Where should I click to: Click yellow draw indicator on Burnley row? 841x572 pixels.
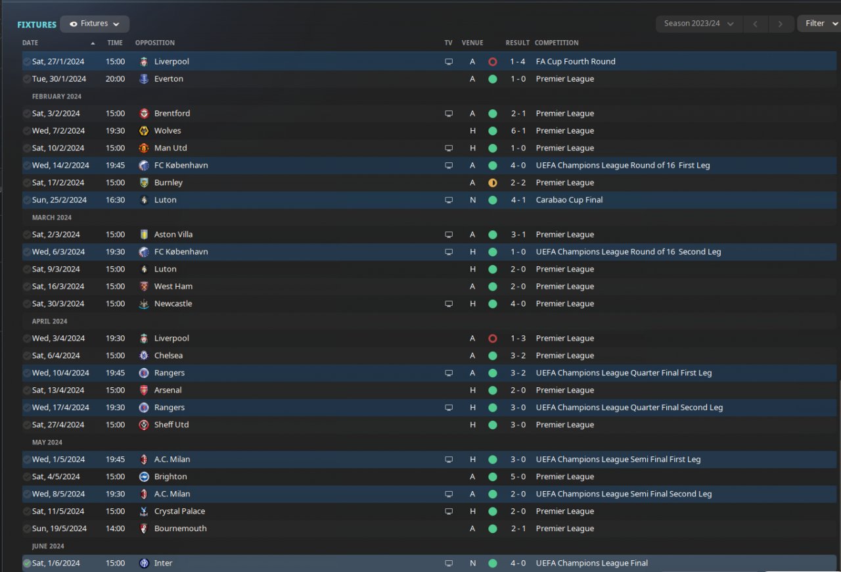[493, 183]
